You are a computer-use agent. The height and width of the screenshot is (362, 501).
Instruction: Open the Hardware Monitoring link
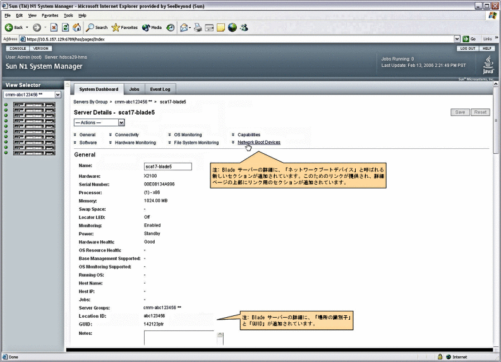(x=135, y=143)
